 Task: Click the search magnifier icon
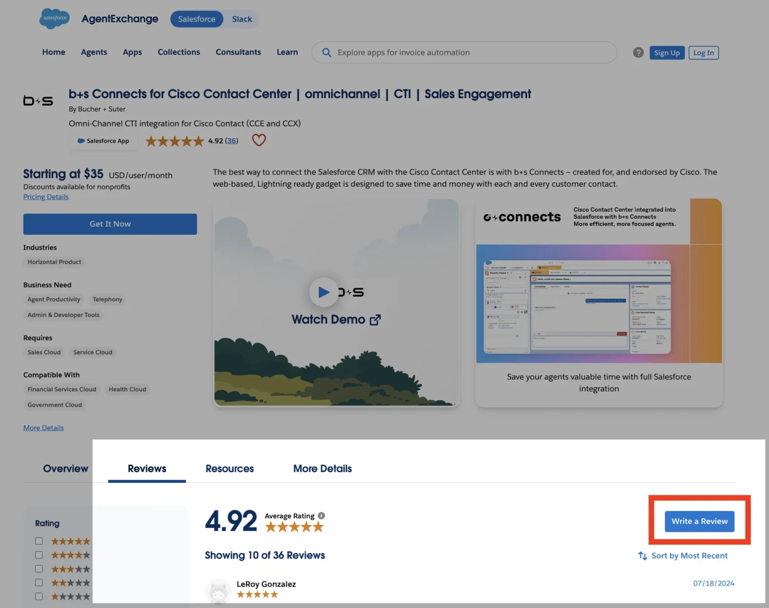coord(327,52)
